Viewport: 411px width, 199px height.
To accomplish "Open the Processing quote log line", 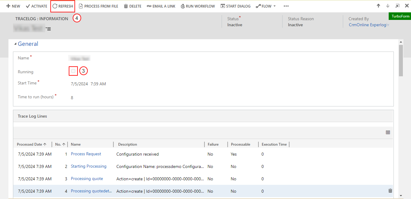I will [x=87, y=178].
